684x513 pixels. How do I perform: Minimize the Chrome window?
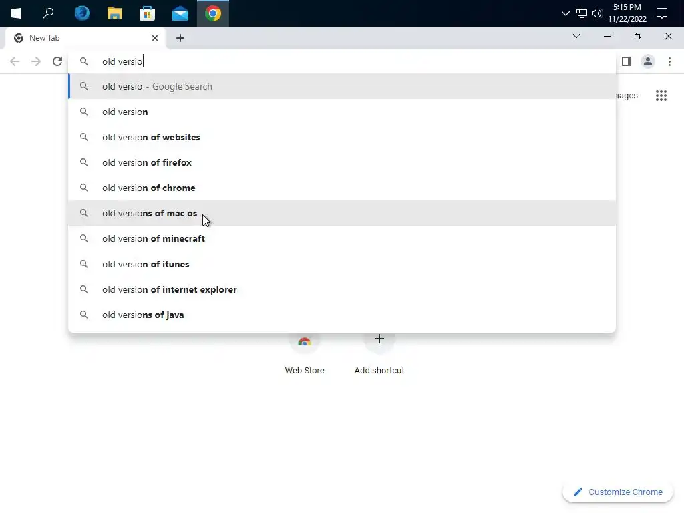pos(607,36)
